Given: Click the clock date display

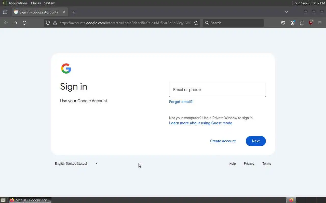Looking at the screenshot, I should [x=310, y=3].
